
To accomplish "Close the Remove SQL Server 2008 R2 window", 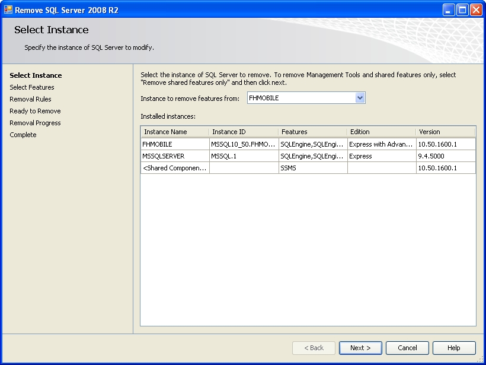I will tap(476, 10).
